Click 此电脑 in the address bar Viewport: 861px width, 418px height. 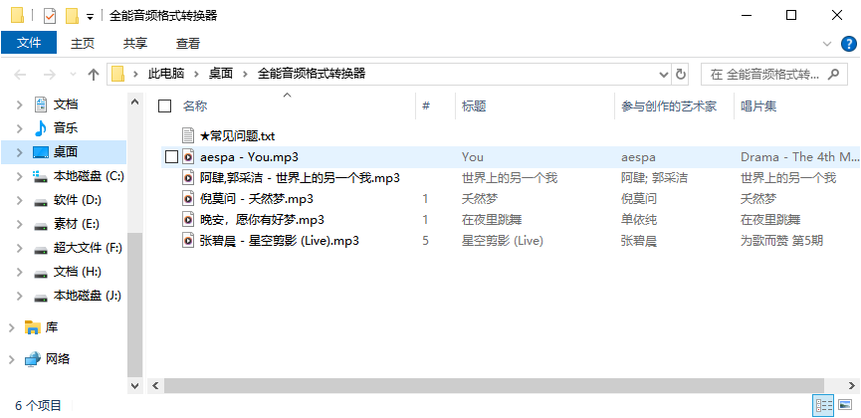(166, 74)
